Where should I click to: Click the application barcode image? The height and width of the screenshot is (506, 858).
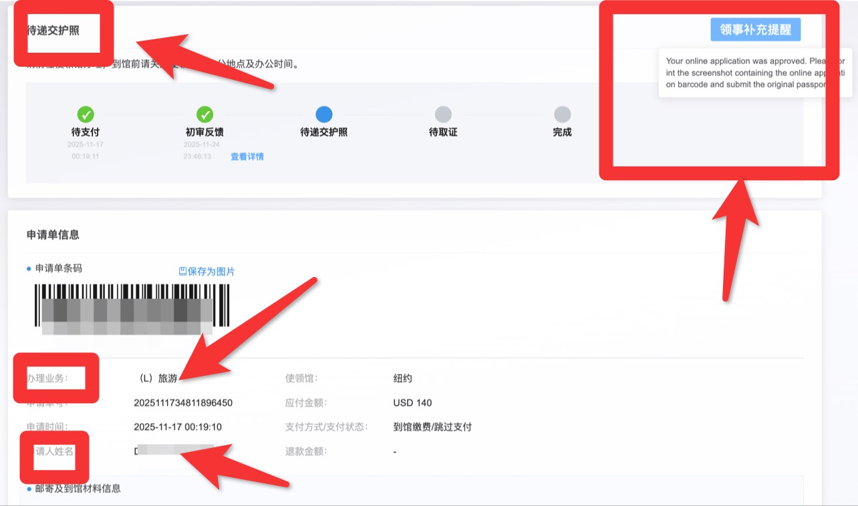click(132, 308)
